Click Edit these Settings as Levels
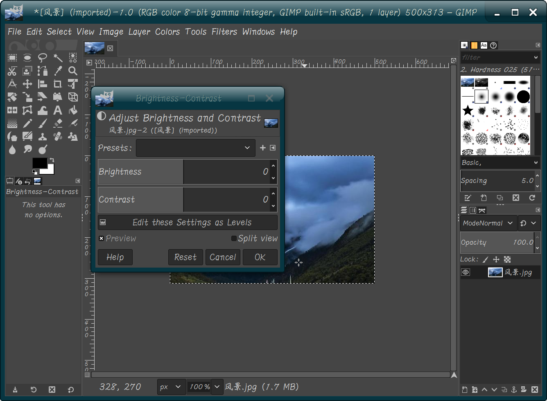Image resolution: width=547 pixels, height=401 pixels. (188, 222)
